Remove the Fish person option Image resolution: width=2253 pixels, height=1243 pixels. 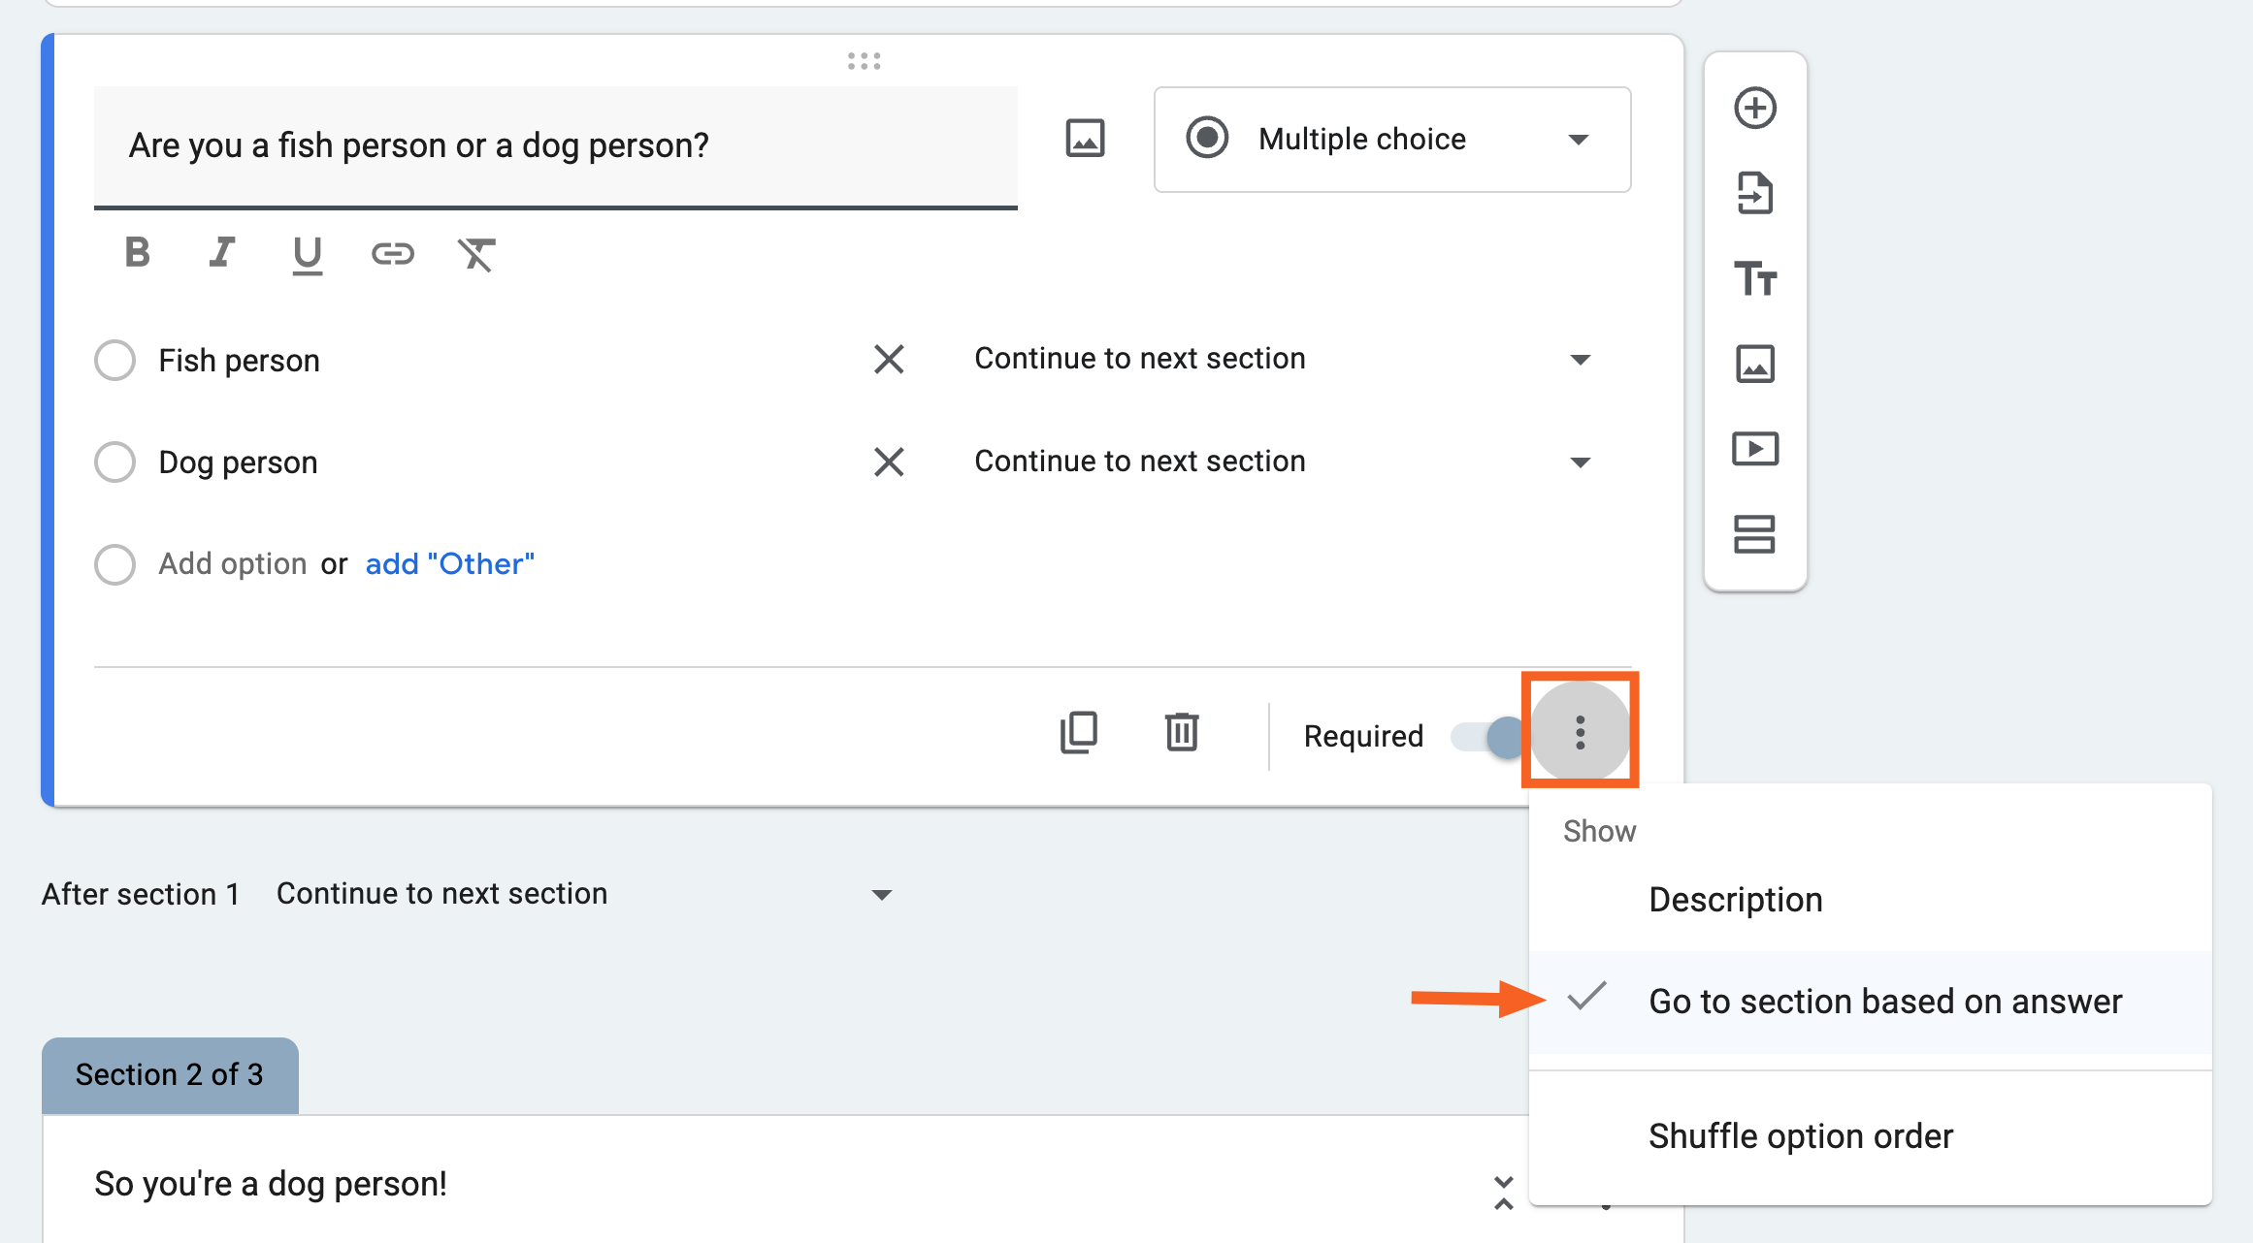[889, 359]
